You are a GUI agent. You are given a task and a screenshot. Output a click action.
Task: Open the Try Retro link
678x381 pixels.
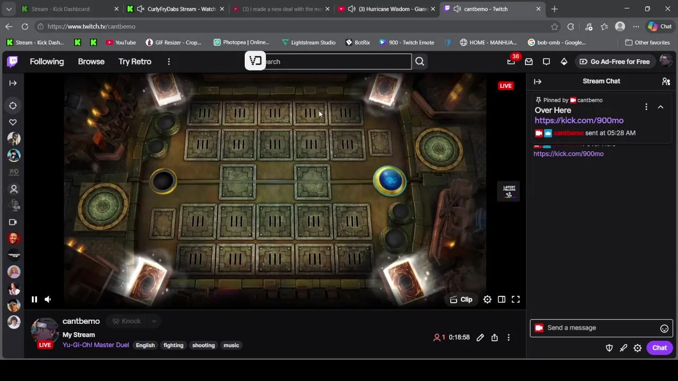135,61
